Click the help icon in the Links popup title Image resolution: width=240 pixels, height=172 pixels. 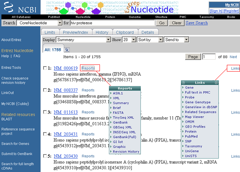[183, 83]
